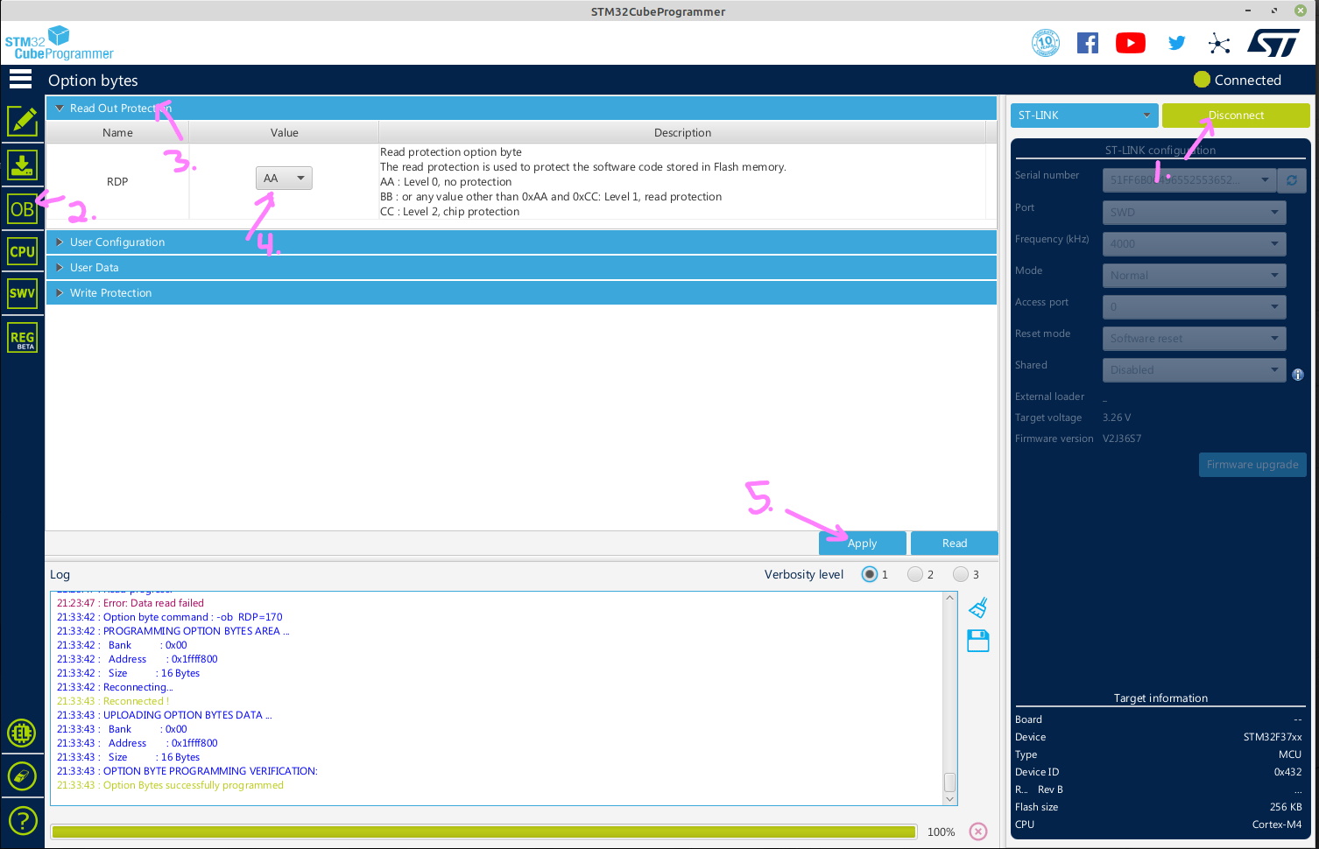The width and height of the screenshot is (1319, 849).
Task: Open the Access port dropdown
Action: [x=1194, y=306]
